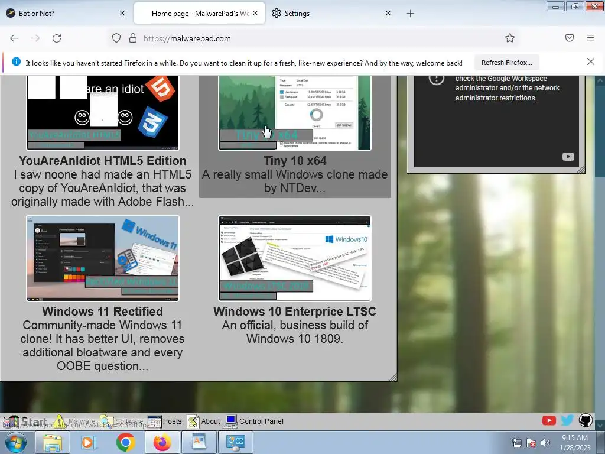
Task: Open the Windows 11 Rectified thumbnail
Action: click(x=103, y=258)
